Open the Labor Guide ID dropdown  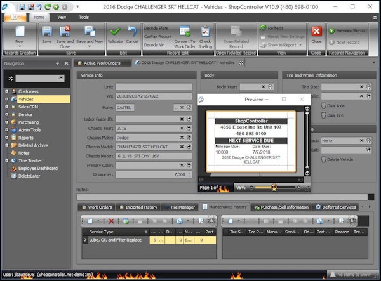click(x=189, y=119)
